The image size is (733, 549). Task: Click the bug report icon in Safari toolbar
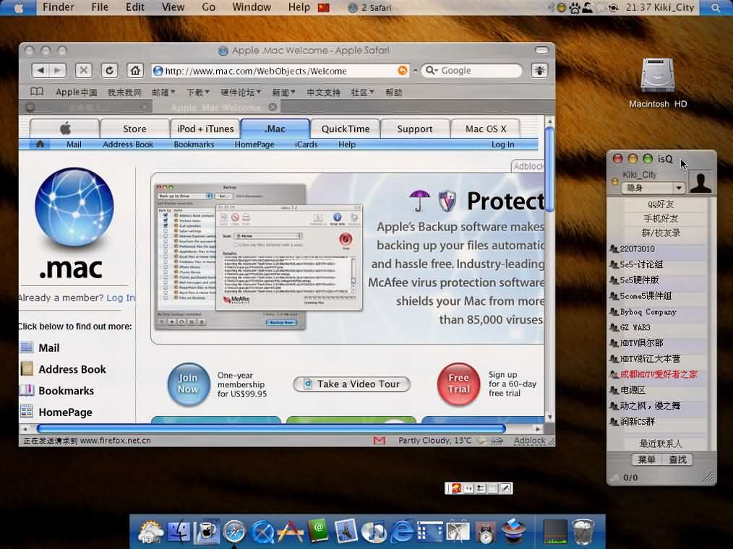coord(539,71)
